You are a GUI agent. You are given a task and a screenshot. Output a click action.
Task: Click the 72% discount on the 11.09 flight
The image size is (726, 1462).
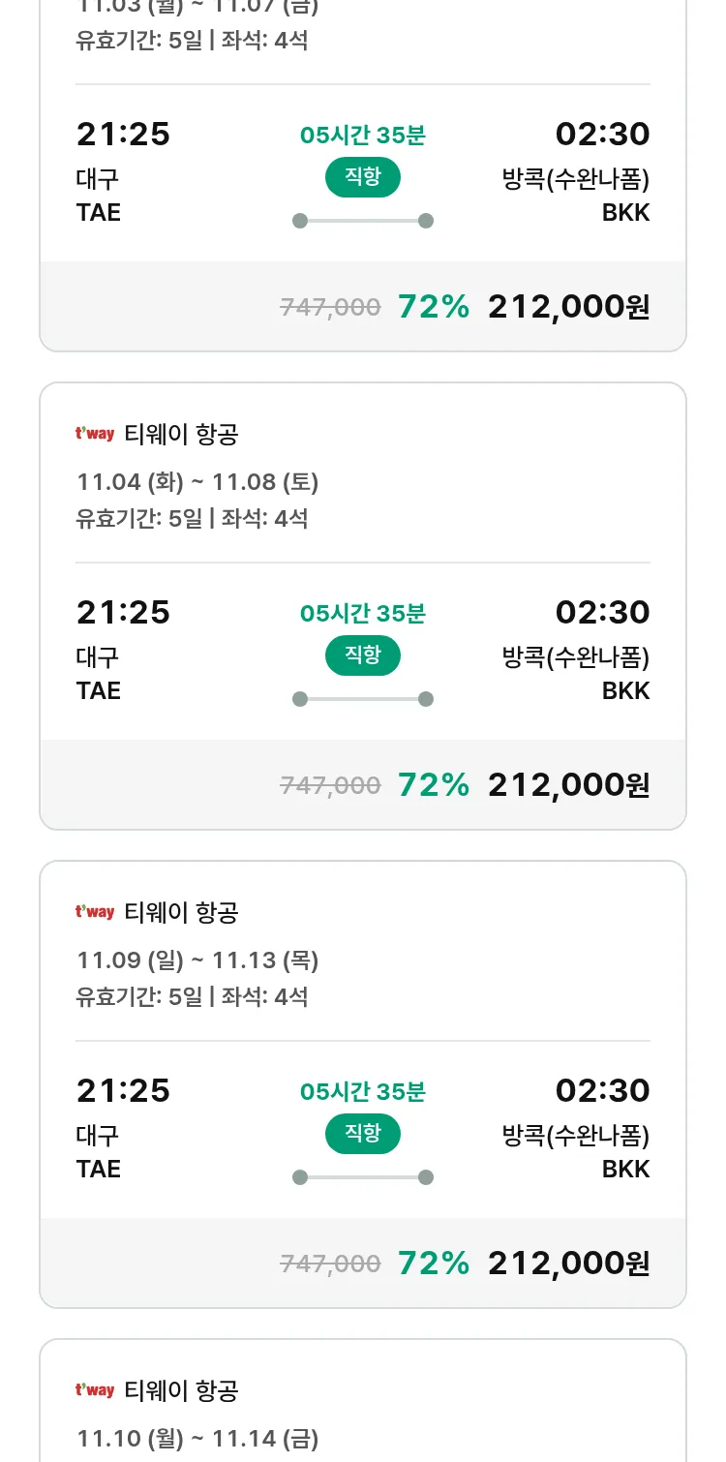tap(433, 1264)
